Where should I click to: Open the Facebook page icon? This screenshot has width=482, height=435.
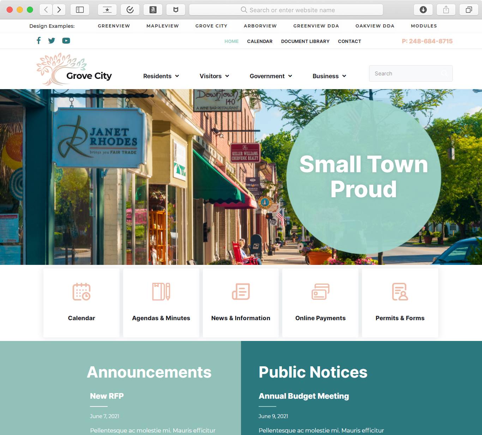[39, 41]
